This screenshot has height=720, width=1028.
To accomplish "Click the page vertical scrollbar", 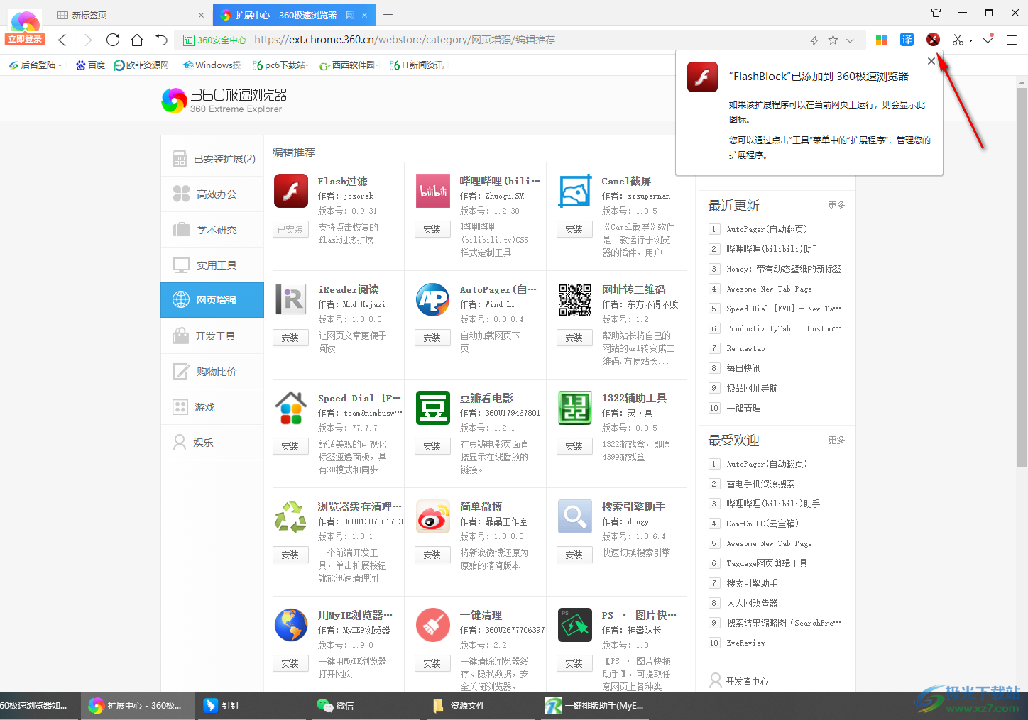I will pyautogui.click(x=1022, y=277).
